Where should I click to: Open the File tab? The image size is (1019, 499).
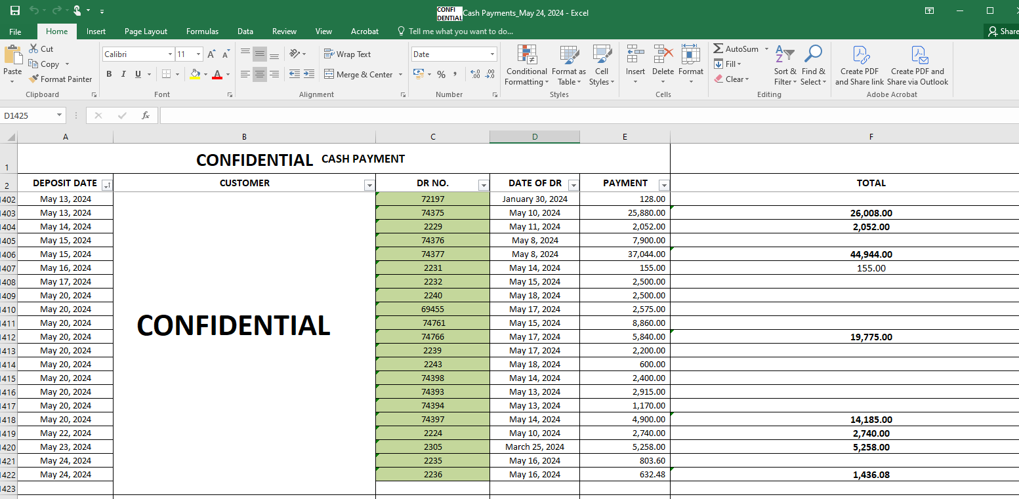pyautogui.click(x=15, y=31)
